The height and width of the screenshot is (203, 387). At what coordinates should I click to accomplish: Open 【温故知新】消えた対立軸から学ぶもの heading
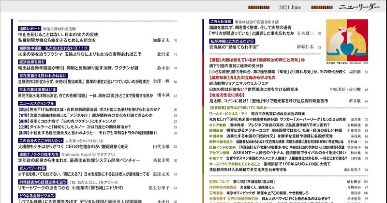click(x=242, y=78)
